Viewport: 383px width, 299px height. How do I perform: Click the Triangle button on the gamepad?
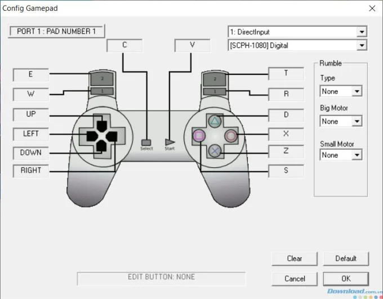[215, 121]
